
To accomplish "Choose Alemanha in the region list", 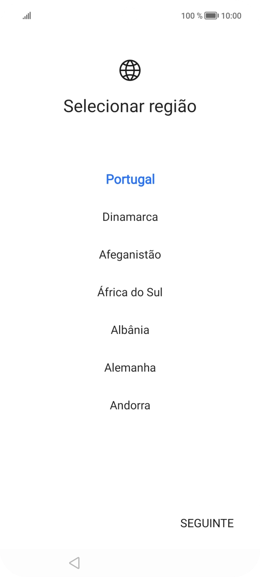I will click(130, 367).
